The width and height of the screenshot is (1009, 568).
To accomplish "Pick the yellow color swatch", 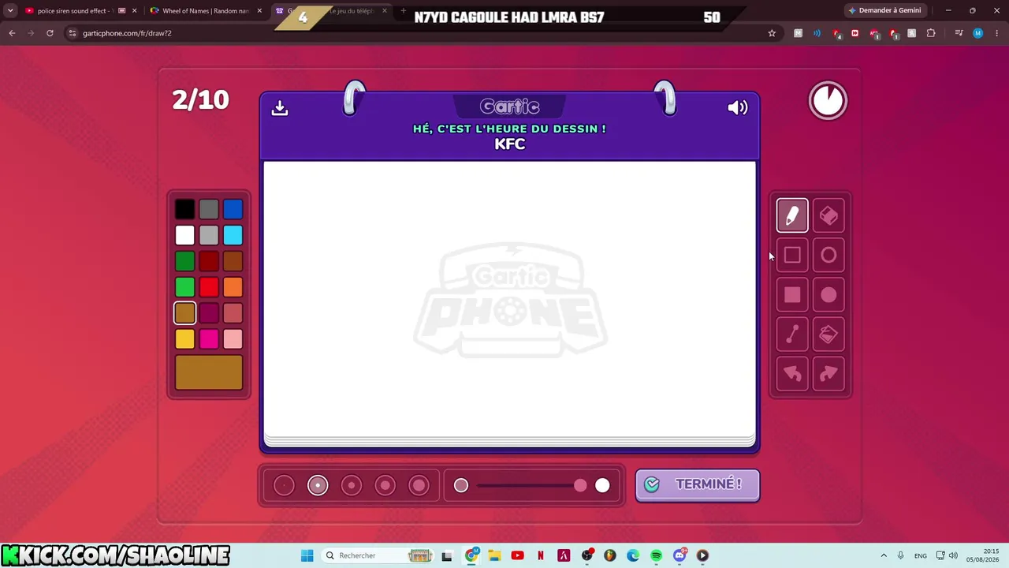I will pyautogui.click(x=184, y=339).
